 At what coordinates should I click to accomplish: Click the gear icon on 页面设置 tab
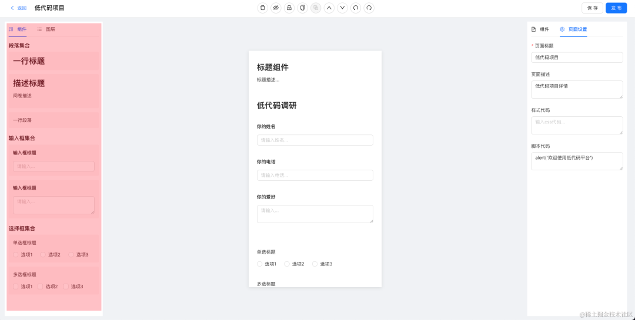(x=562, y=29)
